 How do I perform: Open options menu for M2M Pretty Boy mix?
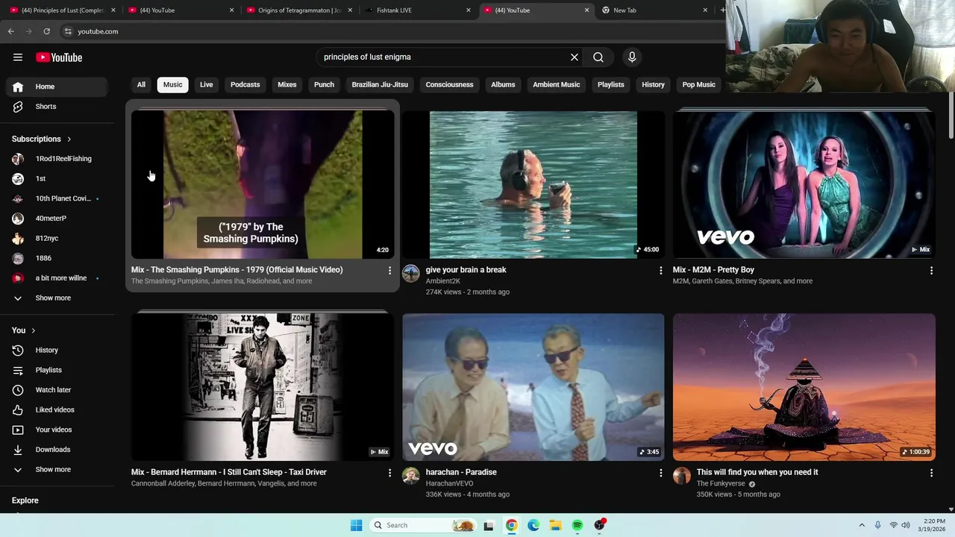tap(931, 271)
